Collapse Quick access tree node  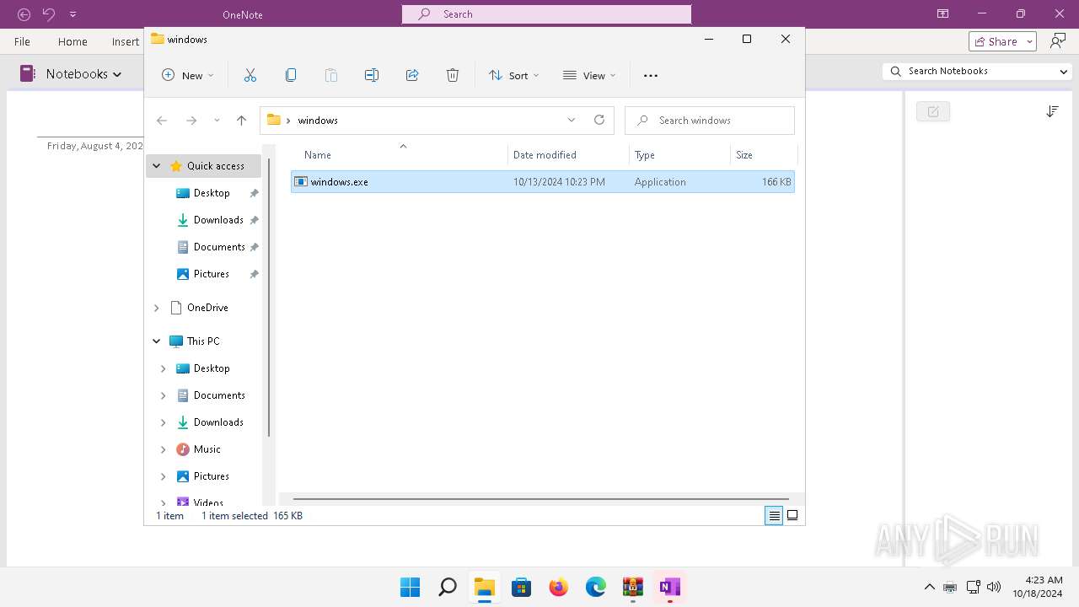[x=157, y=166]
